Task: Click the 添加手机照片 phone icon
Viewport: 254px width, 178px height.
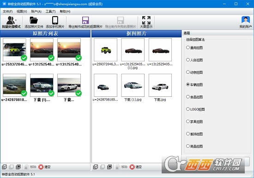Action: pyautogui.click(x=55, y=20)
